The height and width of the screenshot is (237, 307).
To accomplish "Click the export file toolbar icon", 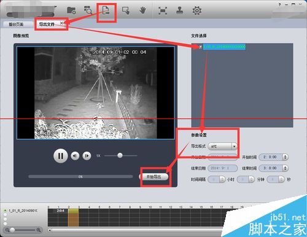I will click(x=106, y=10).
